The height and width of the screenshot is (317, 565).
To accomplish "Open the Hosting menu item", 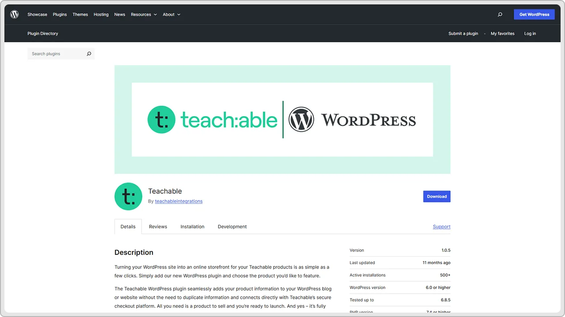I will click(101, 15).
